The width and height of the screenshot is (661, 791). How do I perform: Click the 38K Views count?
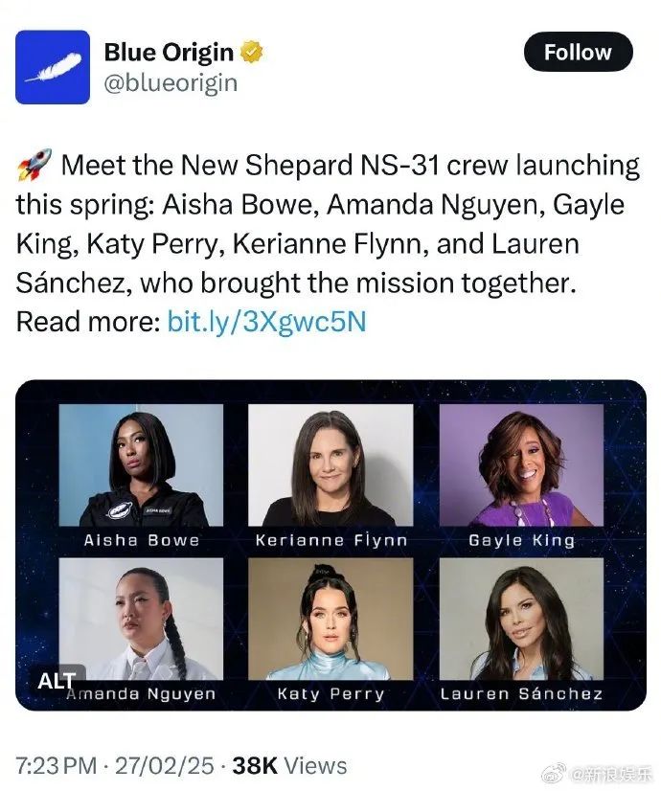click(289, 765)
